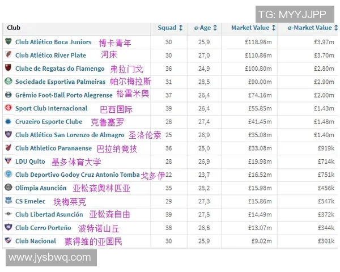Open Club Nacional team link
The height and width of the screenshot is (272, 340).
[35, 241]
